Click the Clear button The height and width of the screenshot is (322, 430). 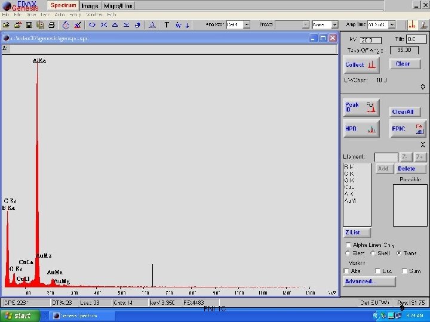[405, 64]
